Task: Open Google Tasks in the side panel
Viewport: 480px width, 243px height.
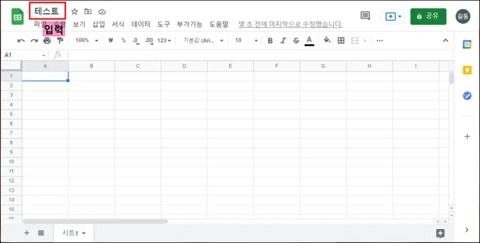Action: 467,96
